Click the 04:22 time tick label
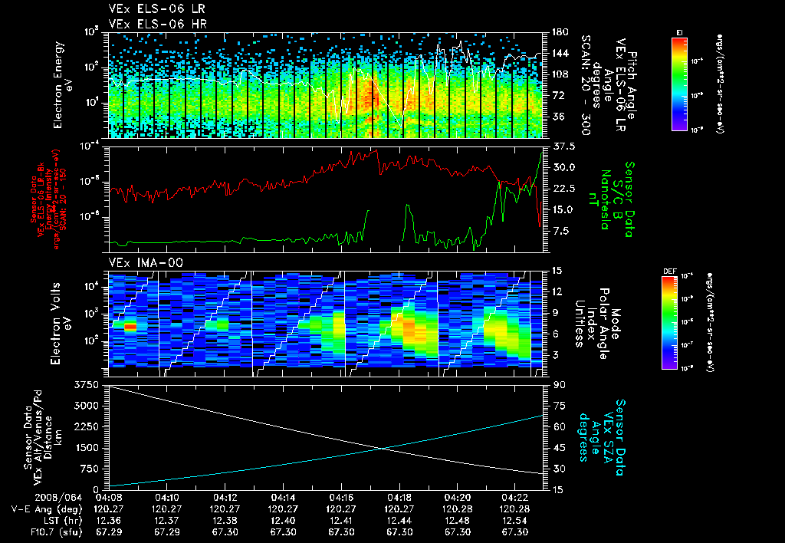 [x=515, y=499]
